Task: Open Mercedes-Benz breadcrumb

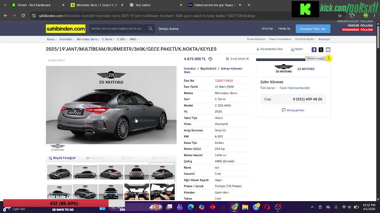Action: (x=87, y=39)
